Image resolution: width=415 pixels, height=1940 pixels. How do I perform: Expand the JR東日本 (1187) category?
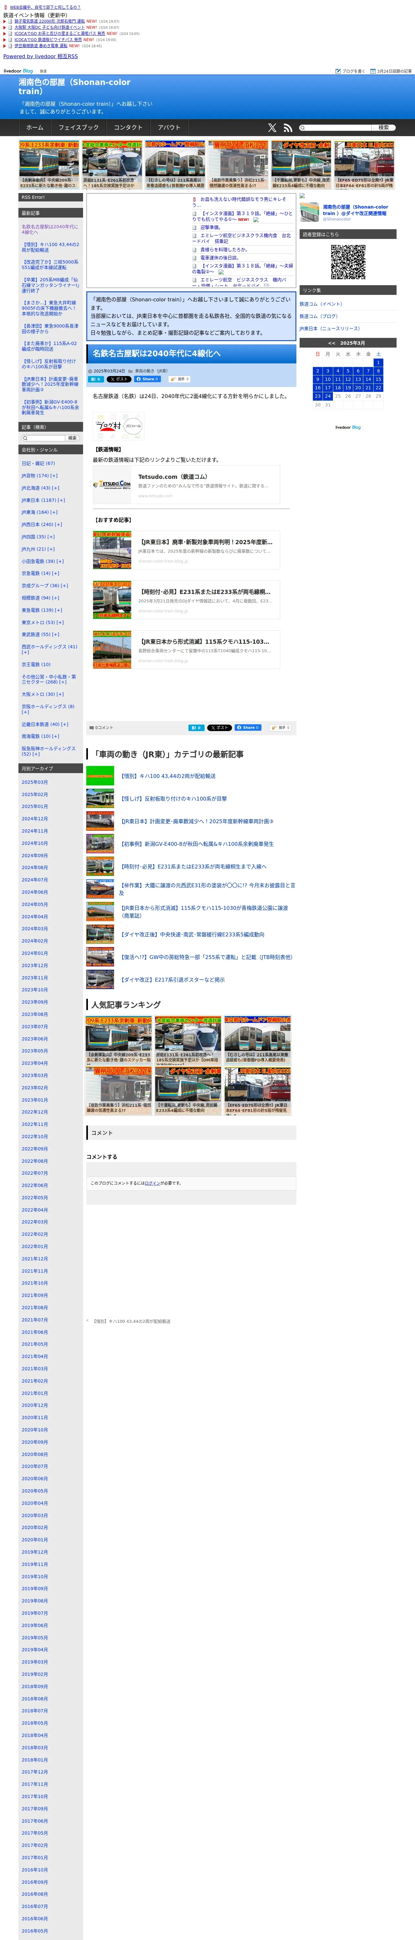62,500
